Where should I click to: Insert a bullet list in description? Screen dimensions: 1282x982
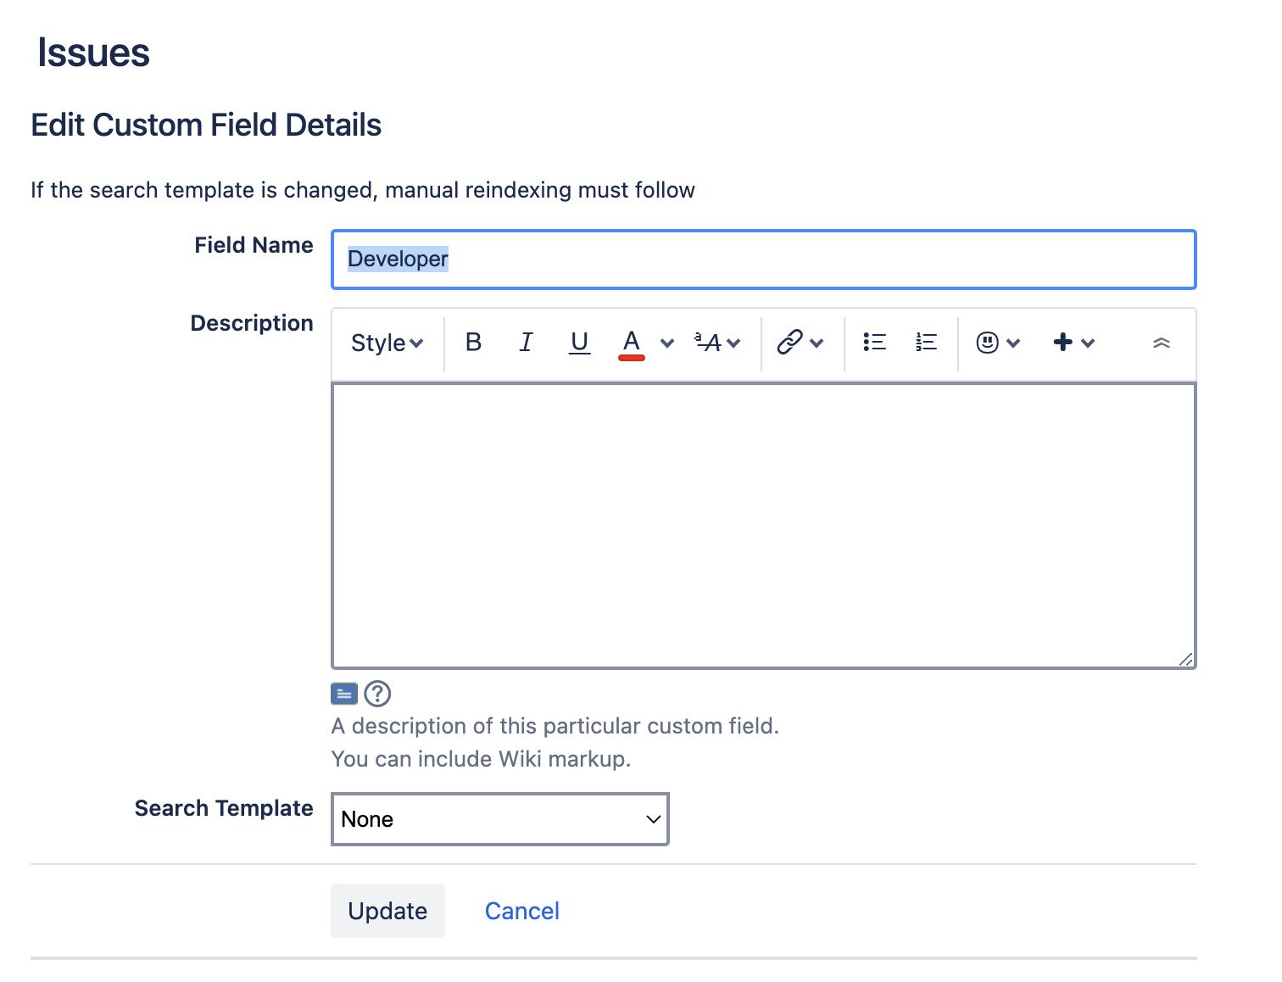tap(874, 343)
